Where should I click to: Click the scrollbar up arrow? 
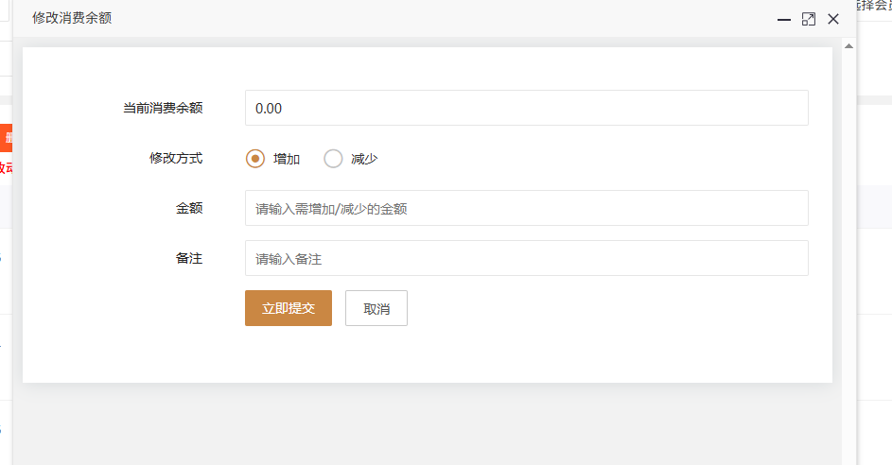click(x=848, y=45)
